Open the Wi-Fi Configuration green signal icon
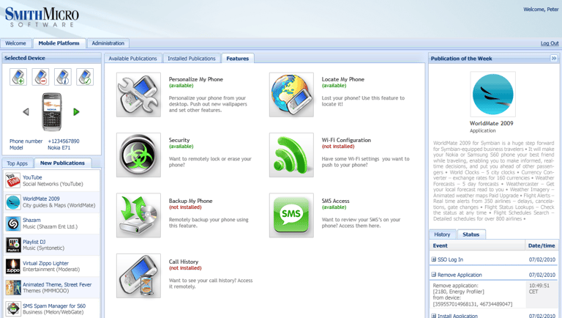The image size is (562, 318). (291, 155)
